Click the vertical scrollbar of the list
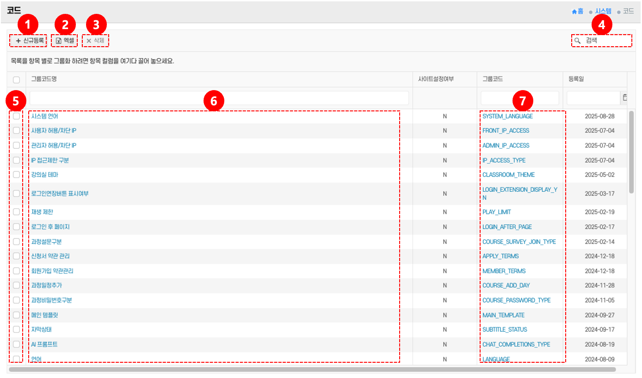642x378 pixels. (x=631, y=152)
